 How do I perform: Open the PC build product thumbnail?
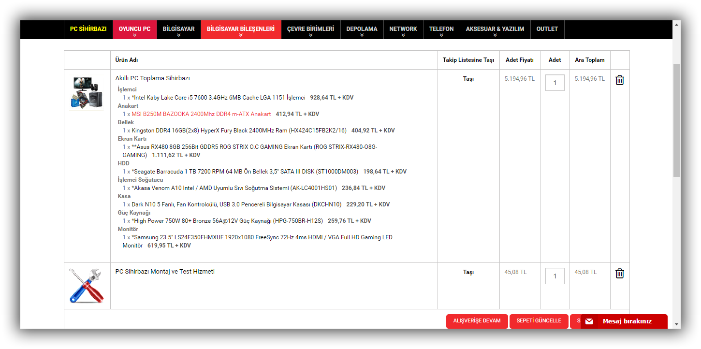(x=87, y=93)
